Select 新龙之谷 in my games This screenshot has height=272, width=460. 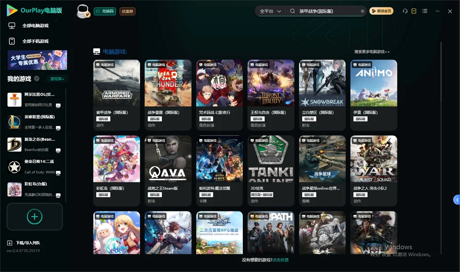coord(34,144)
